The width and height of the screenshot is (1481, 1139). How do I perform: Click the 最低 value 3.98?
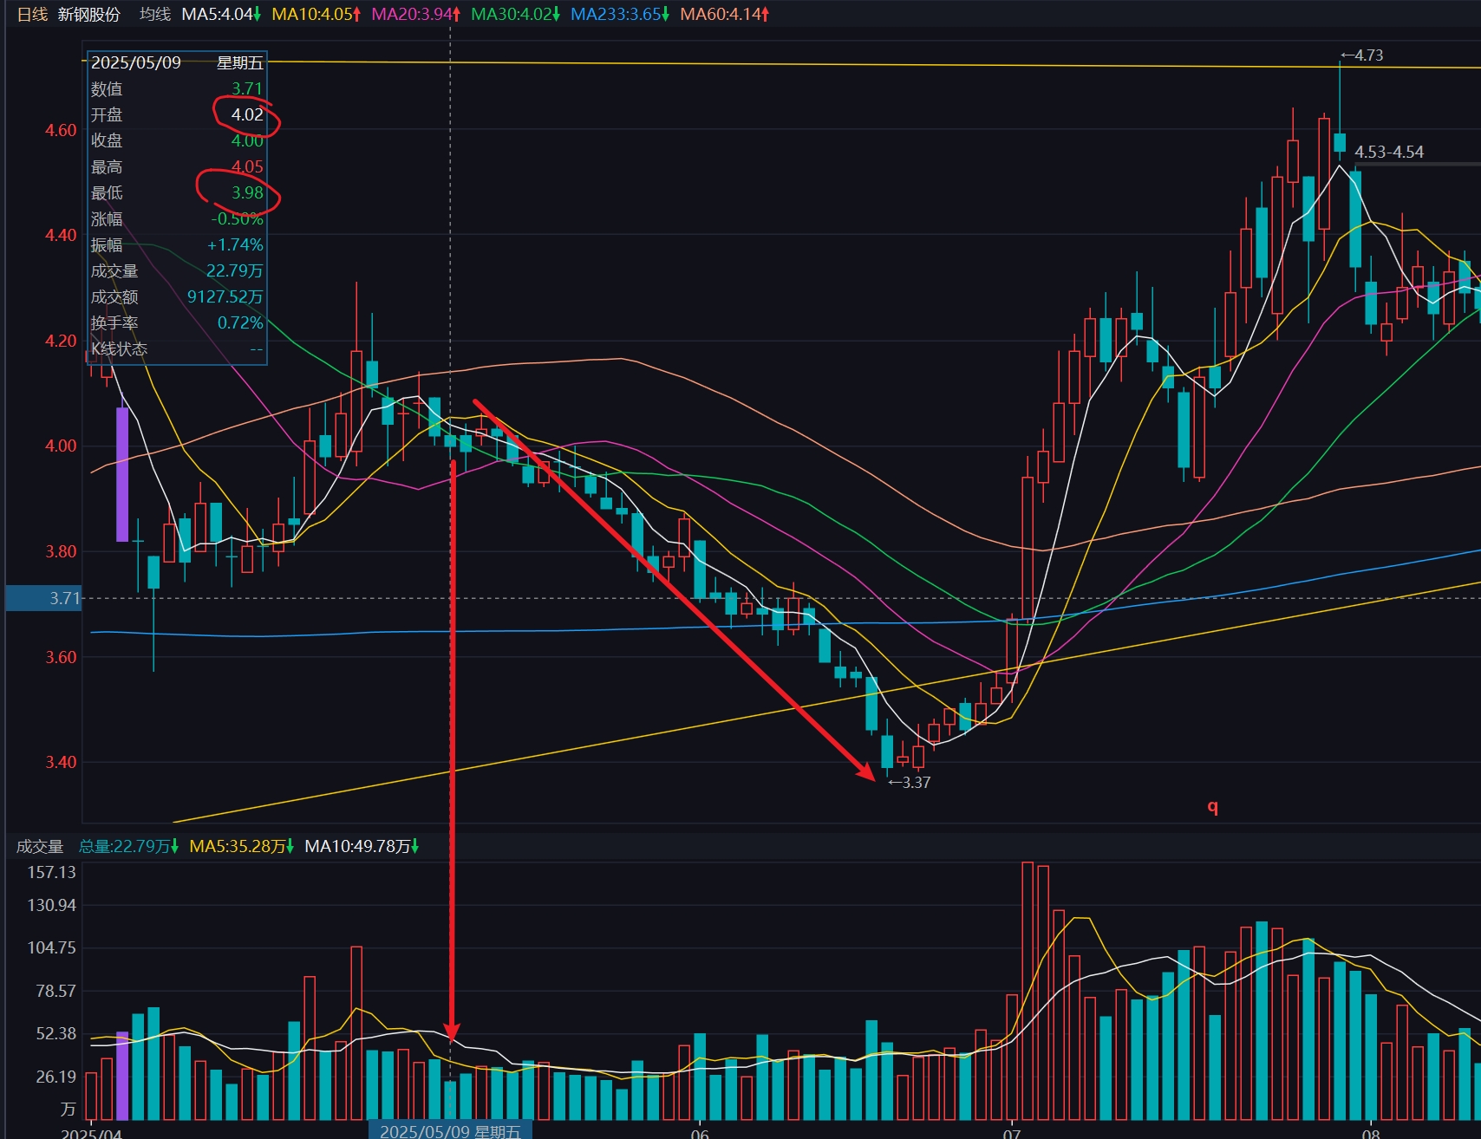coord(247,192)
